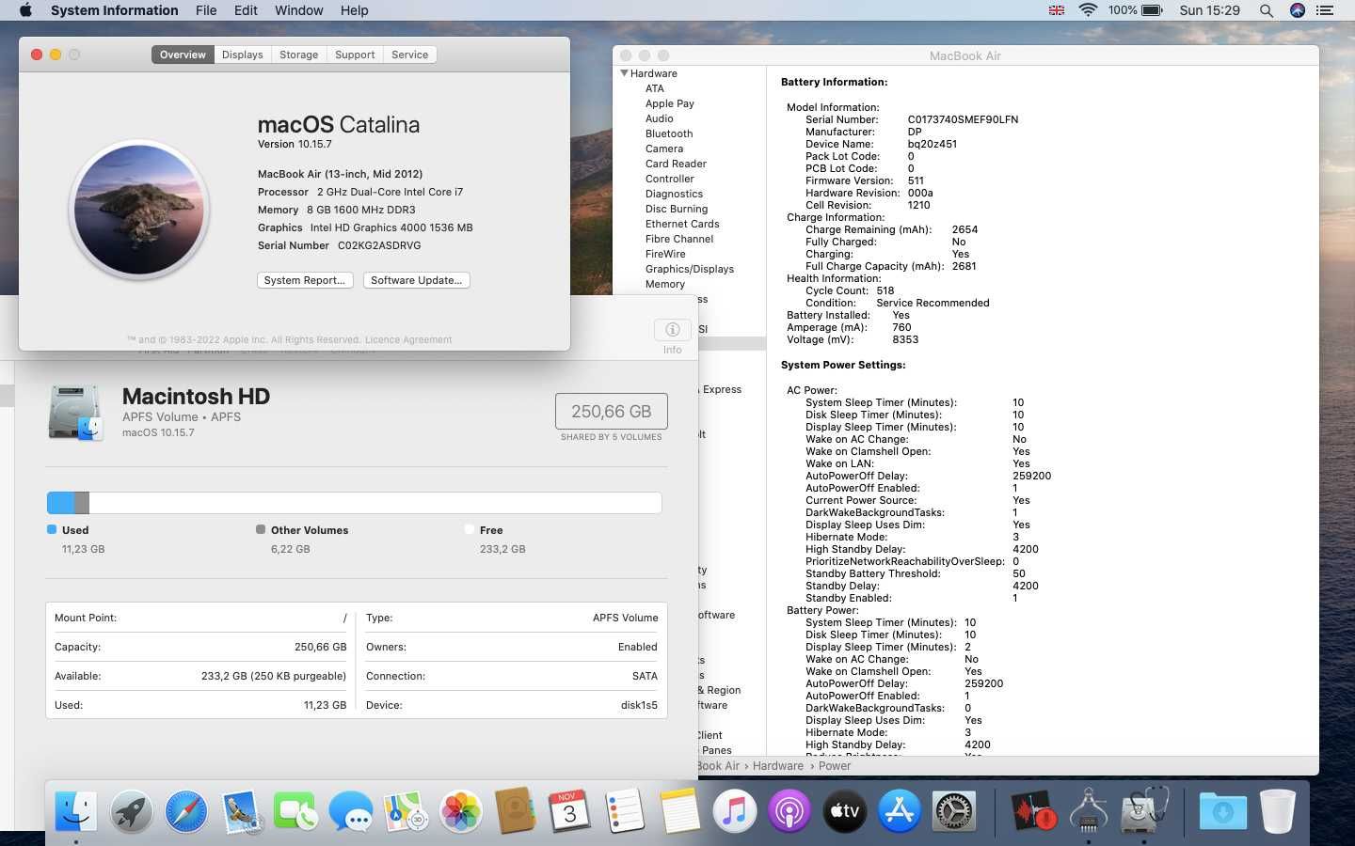
Task: Select Apple Pay in the Hardware list
Action: [670, 103]
